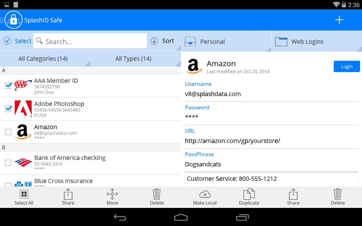The width and height of the screenshot is (362, 226).
Task: Tap the Search input field
Action: [x=90, y=41]
